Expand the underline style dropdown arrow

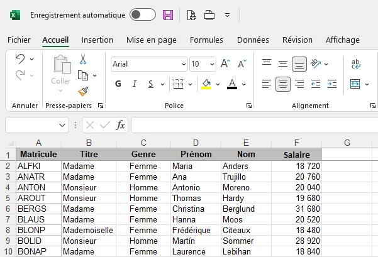162,84
